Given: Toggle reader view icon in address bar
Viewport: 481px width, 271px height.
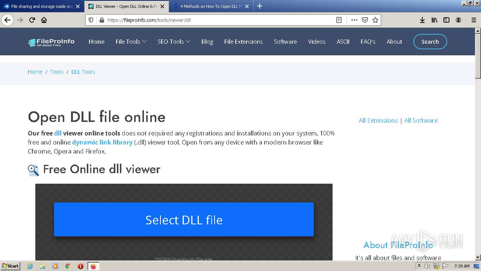Looking at the screenshot, I should pos(339,20).
